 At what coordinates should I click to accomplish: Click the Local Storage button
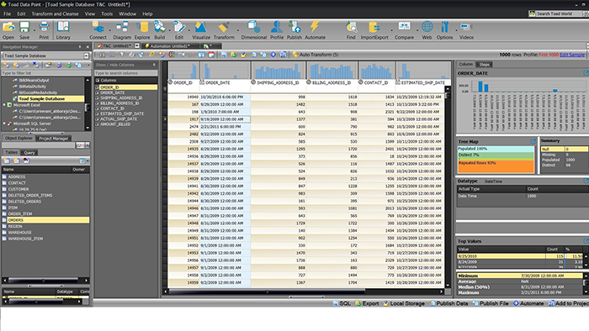pos(404,303)
